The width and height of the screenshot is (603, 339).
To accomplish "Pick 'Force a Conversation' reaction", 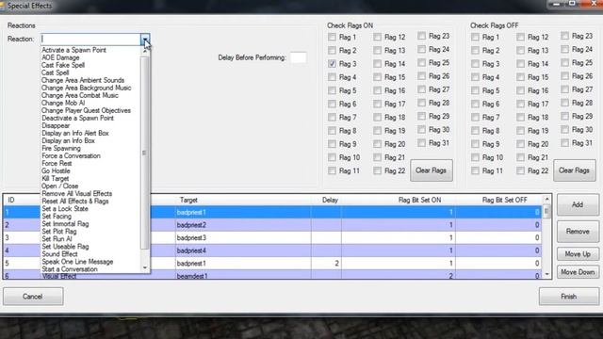I will 71,155.
